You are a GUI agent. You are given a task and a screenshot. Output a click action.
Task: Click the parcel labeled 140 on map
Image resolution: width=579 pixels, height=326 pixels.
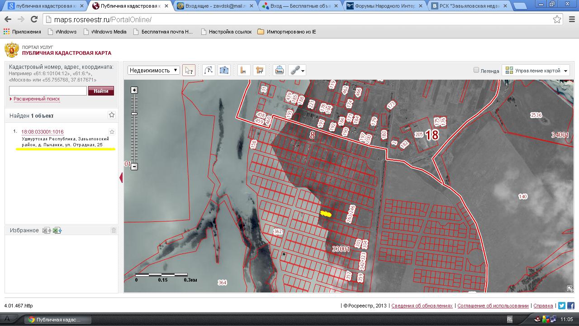click(523, 196)
